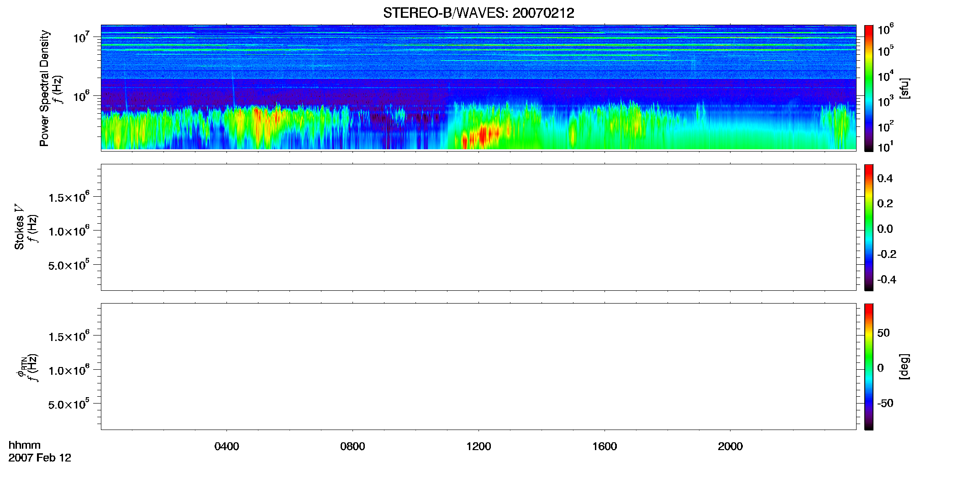Click the Stokes V colorbar

(x=869, y=227)
